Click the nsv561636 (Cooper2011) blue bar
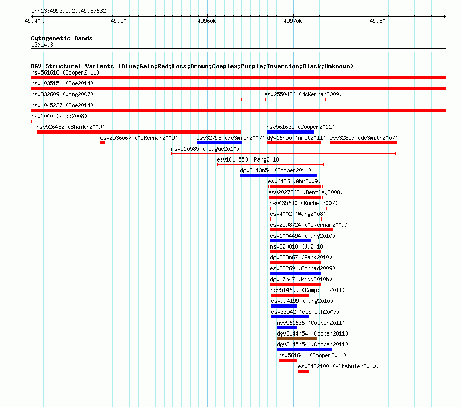The image size is (461, 407). point(287,328)
